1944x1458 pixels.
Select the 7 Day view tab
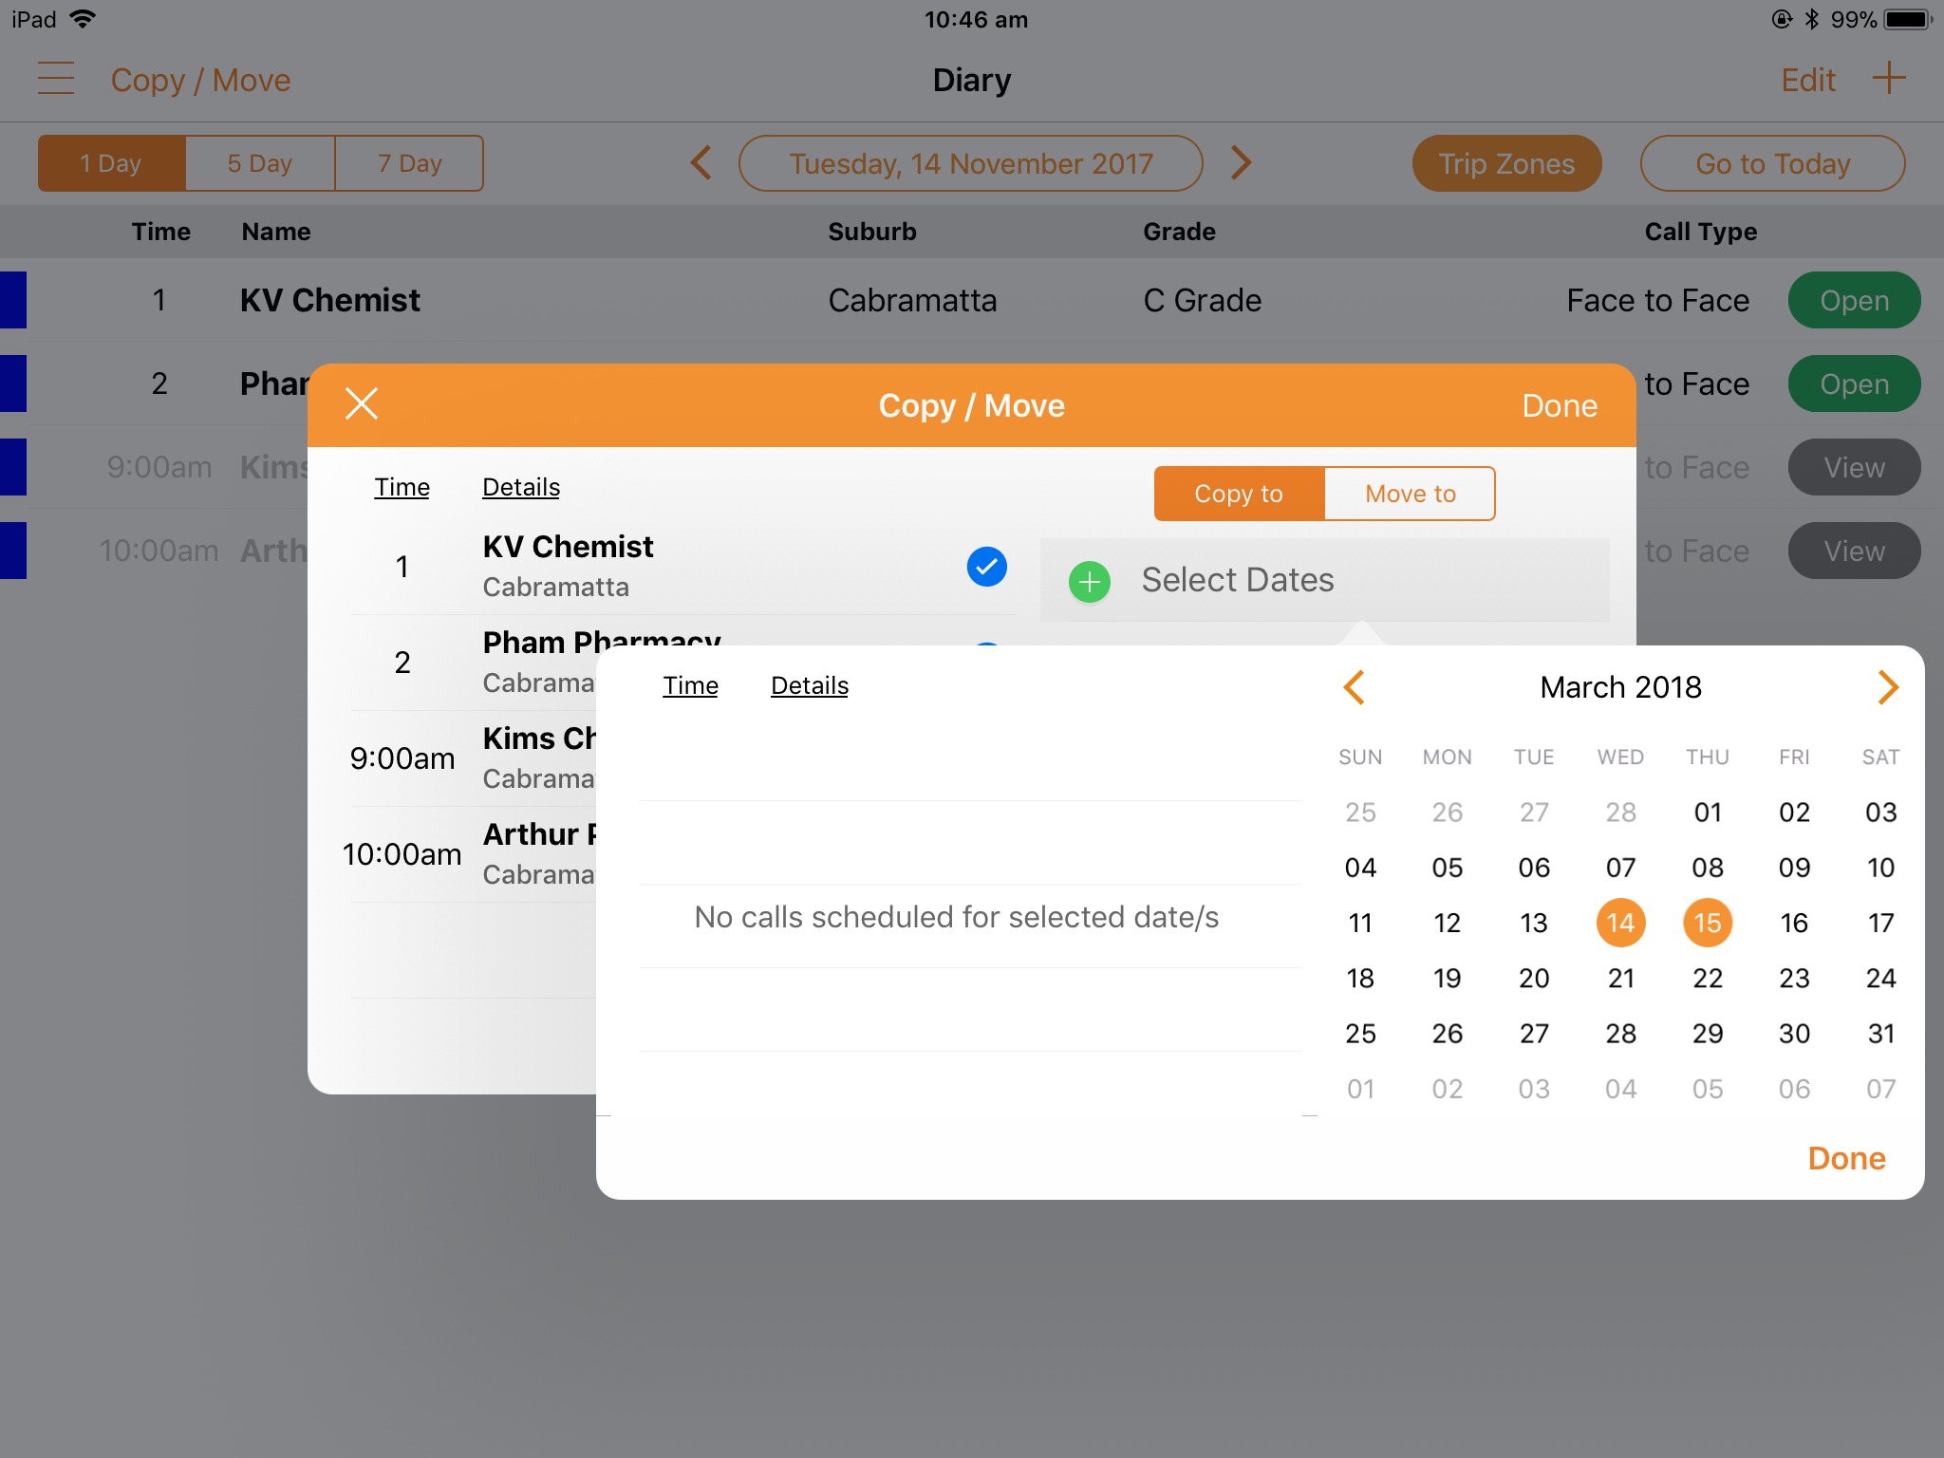pos(409,163)
